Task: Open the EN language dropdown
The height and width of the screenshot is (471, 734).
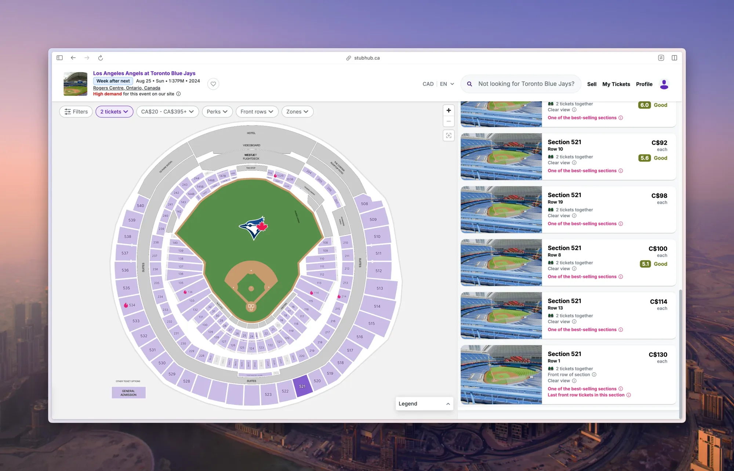Action: point(447,84)
